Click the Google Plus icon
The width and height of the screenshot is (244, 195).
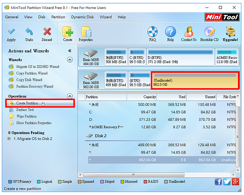point(235,182)
